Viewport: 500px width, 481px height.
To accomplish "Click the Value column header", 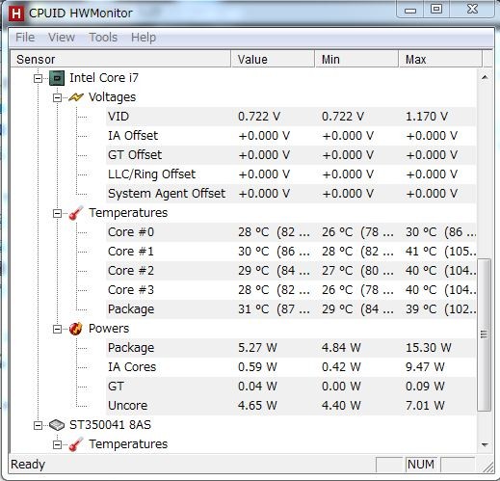I will coord(273,59).
